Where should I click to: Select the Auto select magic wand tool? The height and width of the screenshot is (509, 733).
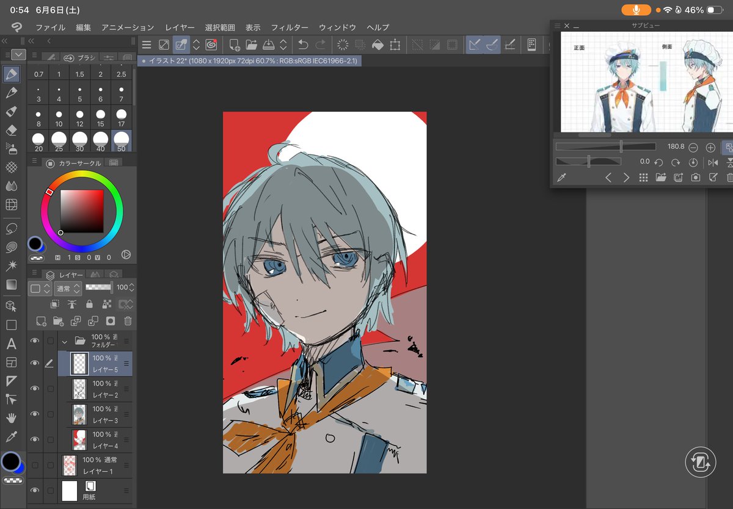click(12, 266)
